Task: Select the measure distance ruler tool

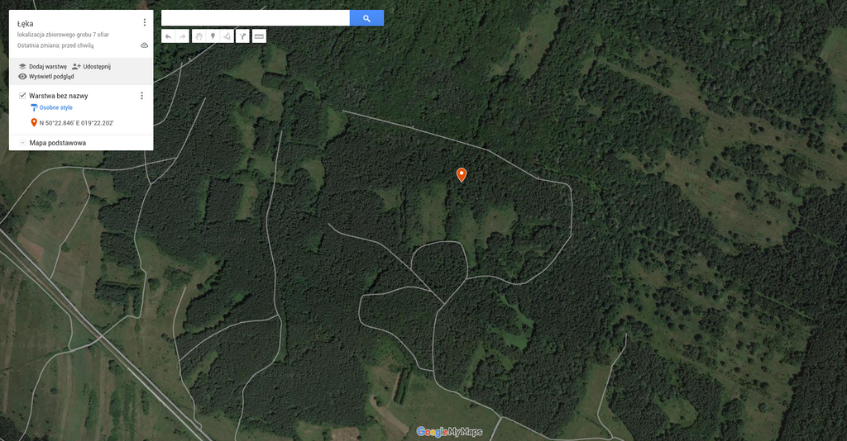Action: click(x=259, y=36)
